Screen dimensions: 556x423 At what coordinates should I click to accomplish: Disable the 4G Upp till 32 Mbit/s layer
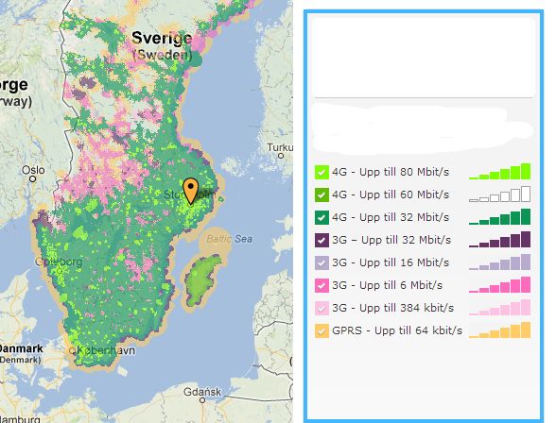321,218
